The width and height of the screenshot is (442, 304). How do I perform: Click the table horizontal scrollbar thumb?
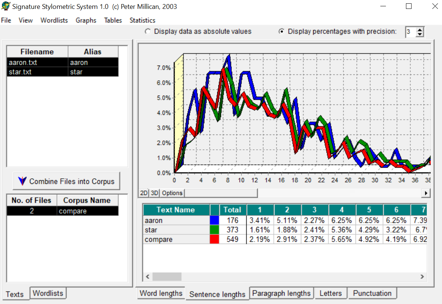coord(167,277)
